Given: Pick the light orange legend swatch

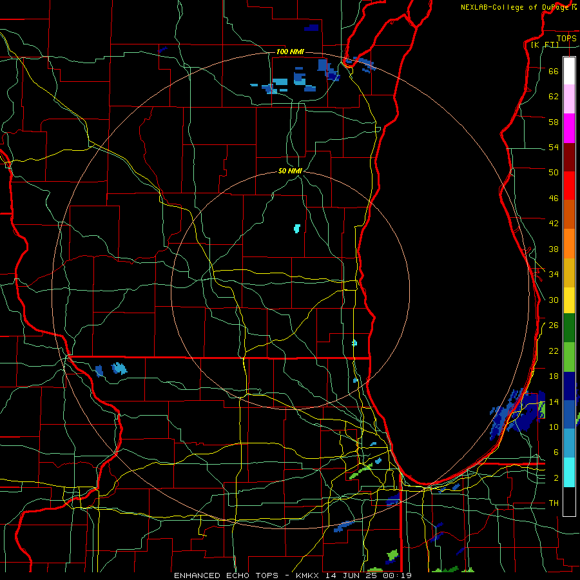Looking at the screenshot, I should click(x=569, y=244).
